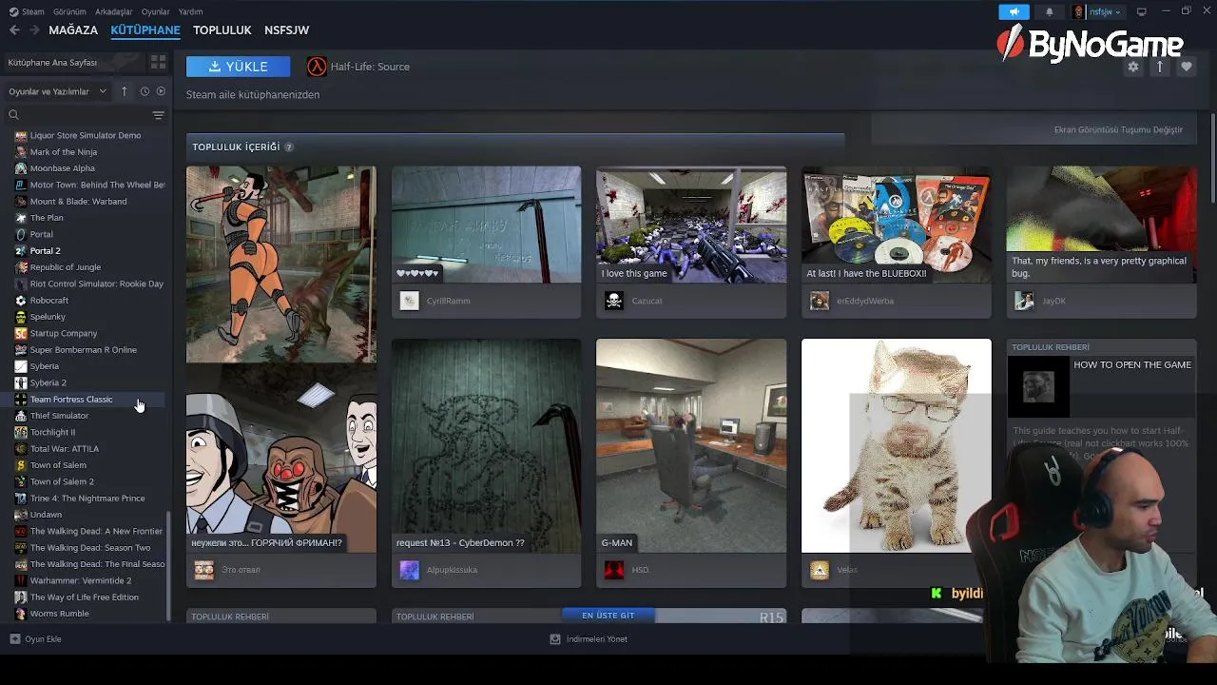The image size is (1217, 685).
Task: Open the Yardım menu
Action: click(x=190, y=11)
